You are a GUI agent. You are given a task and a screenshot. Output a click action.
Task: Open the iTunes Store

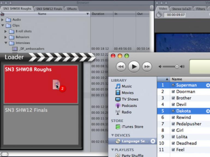click(x=118, y=127)
